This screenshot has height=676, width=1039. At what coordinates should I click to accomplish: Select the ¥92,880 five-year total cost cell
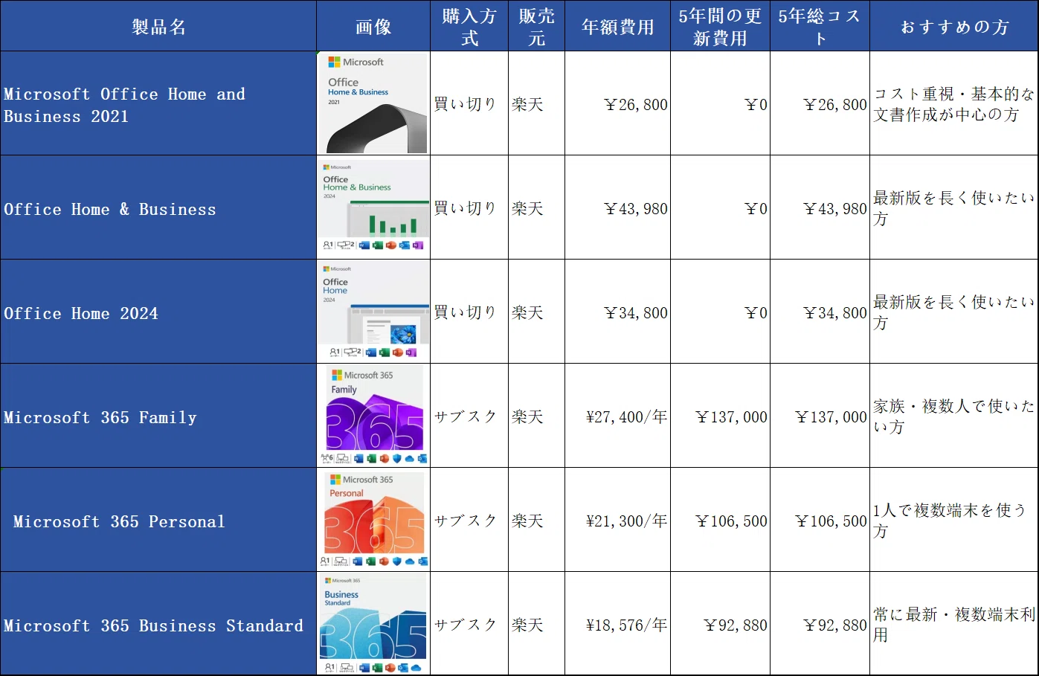click(x=820, y=624)
